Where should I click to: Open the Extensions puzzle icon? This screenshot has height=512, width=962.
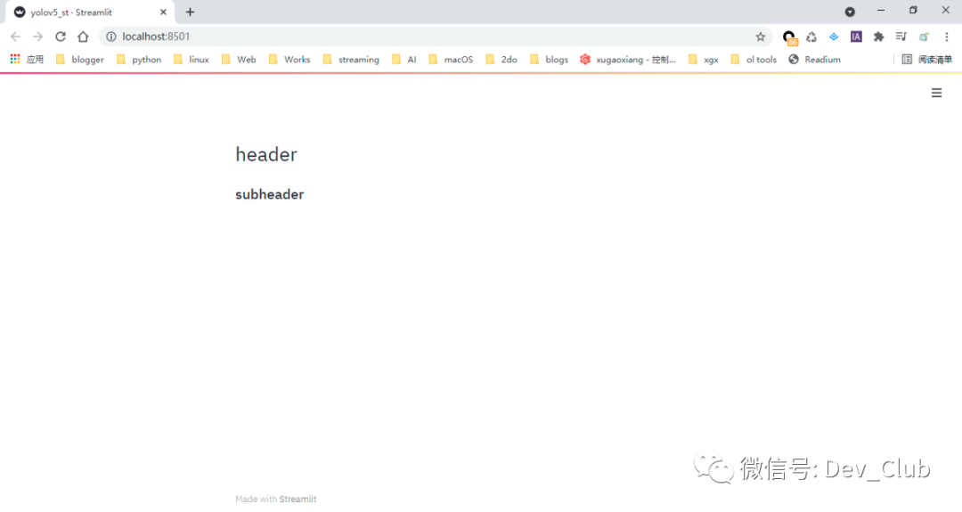coord(878,37)
